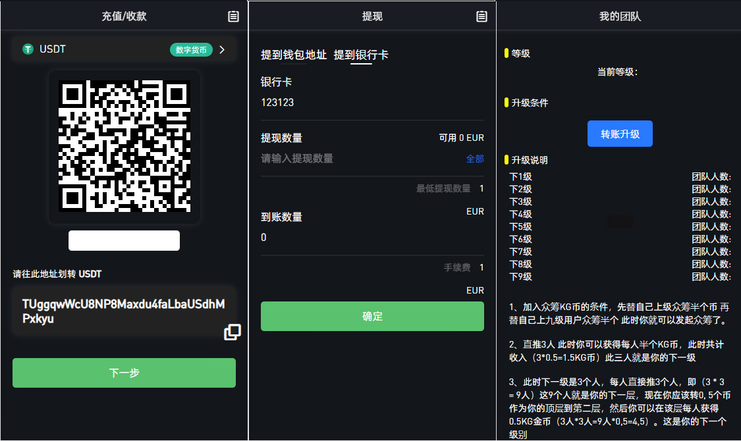The image size is (741, 441).
Task: Click 团队人数 in the 下1级 row
Action: [x=711, y=176]
